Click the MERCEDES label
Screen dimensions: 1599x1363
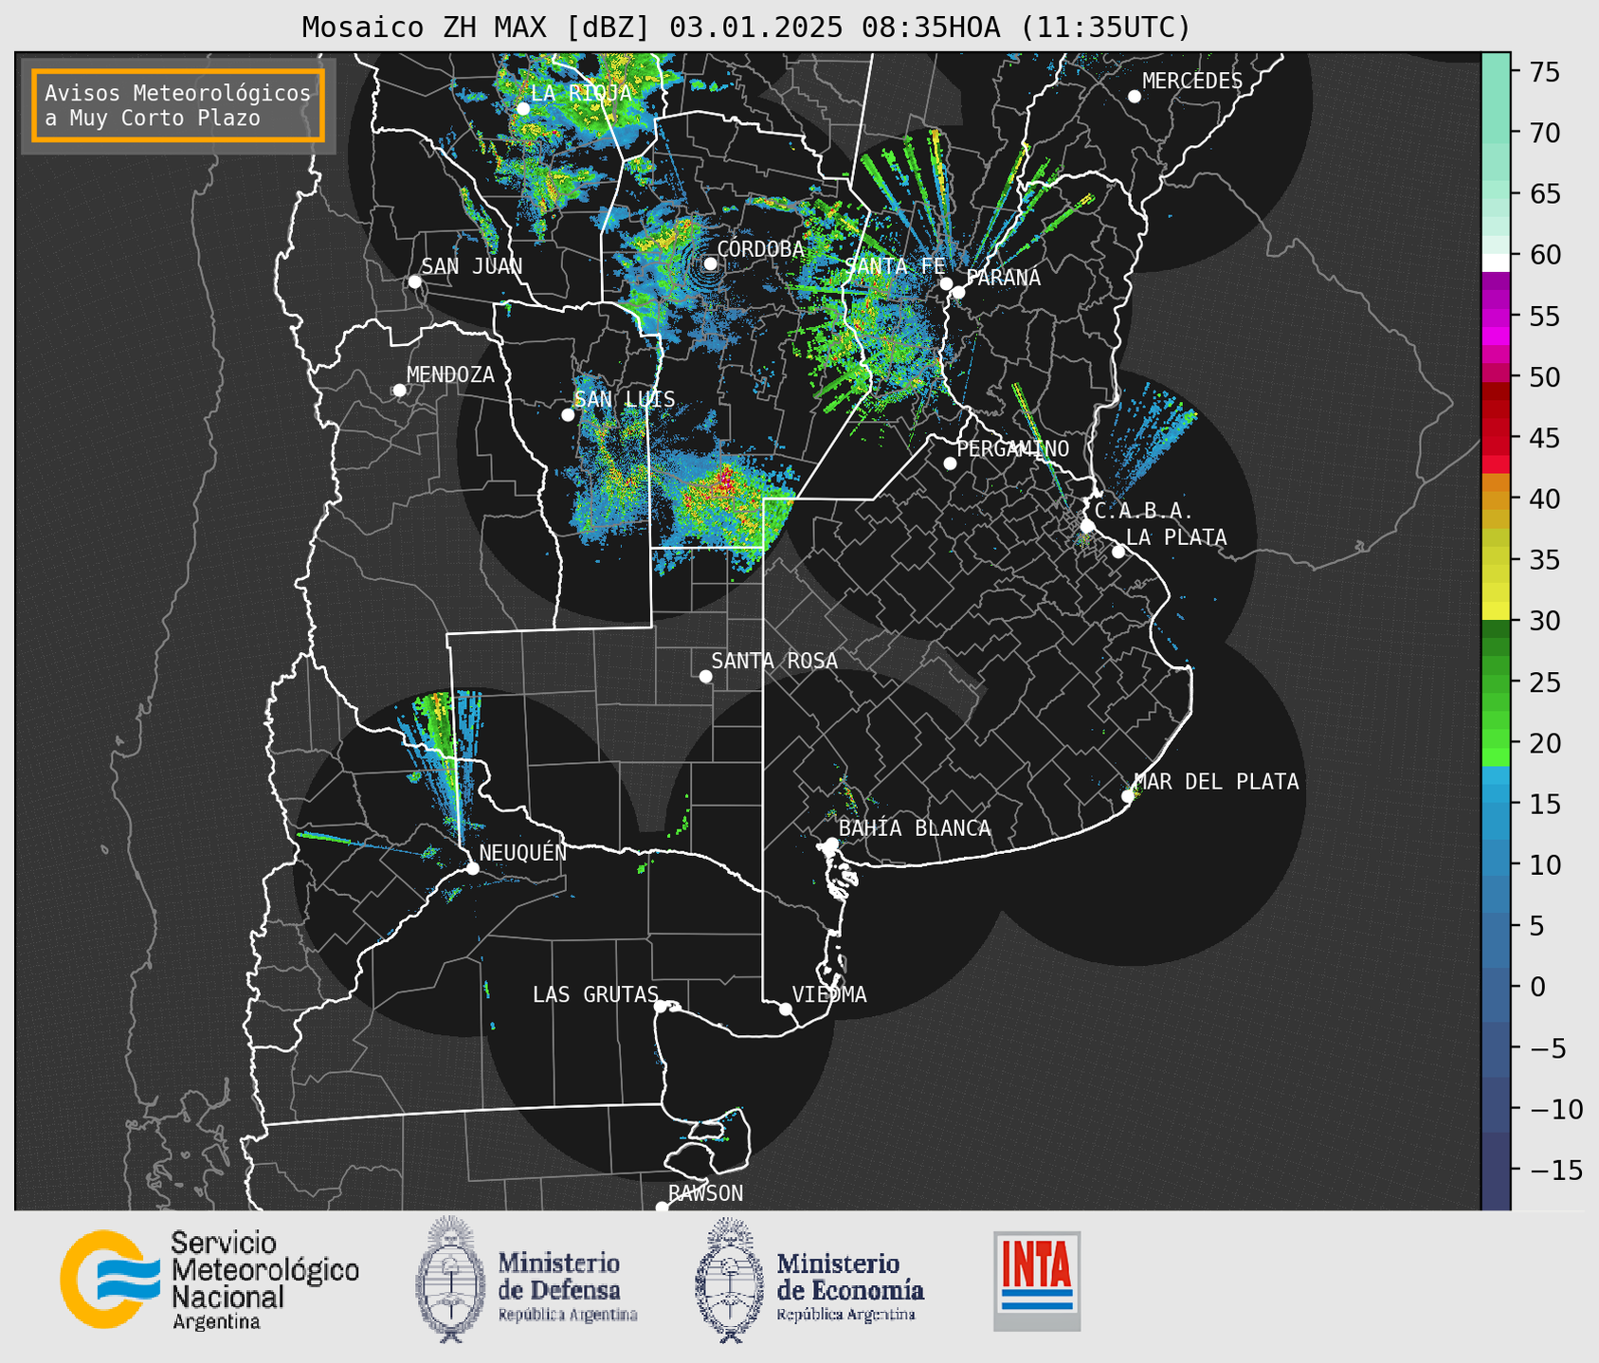pyautogui.click(x=1192, y=82)
